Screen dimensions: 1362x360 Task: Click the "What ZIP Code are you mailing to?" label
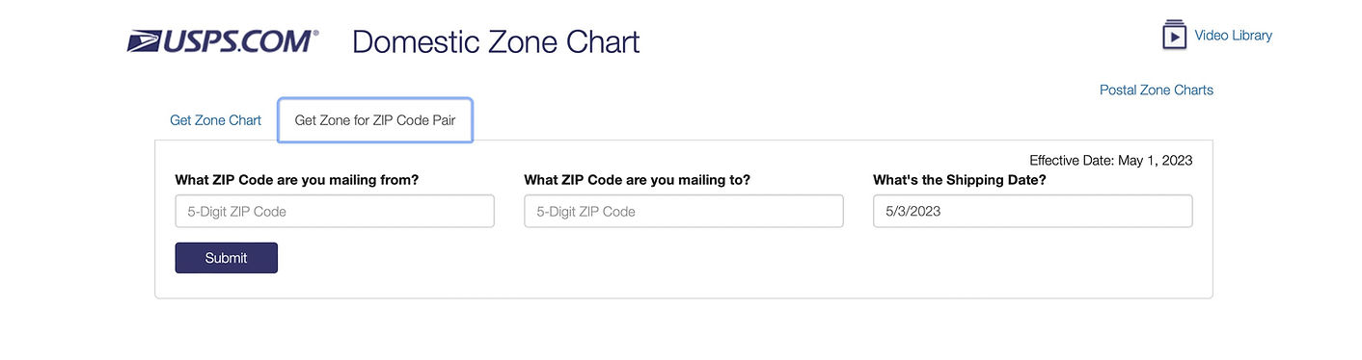[x=638, y=180]
